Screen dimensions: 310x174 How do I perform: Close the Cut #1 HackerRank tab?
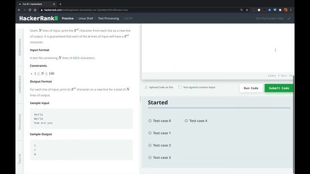click(54, 4)
